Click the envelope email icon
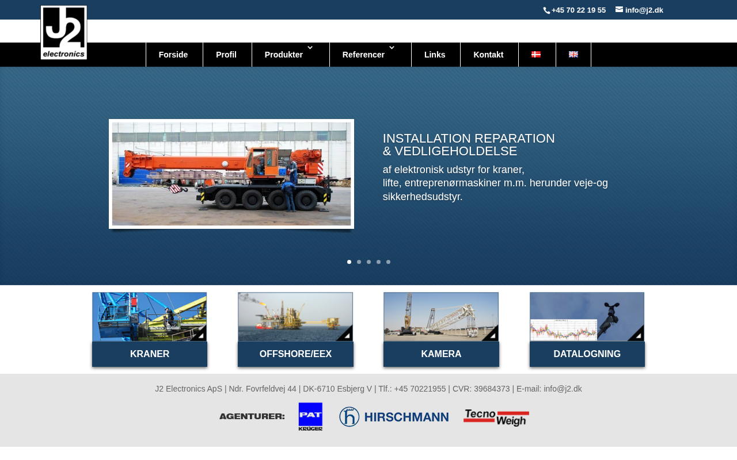This screenshot has width=737, height=460. [x=620, y=9]
